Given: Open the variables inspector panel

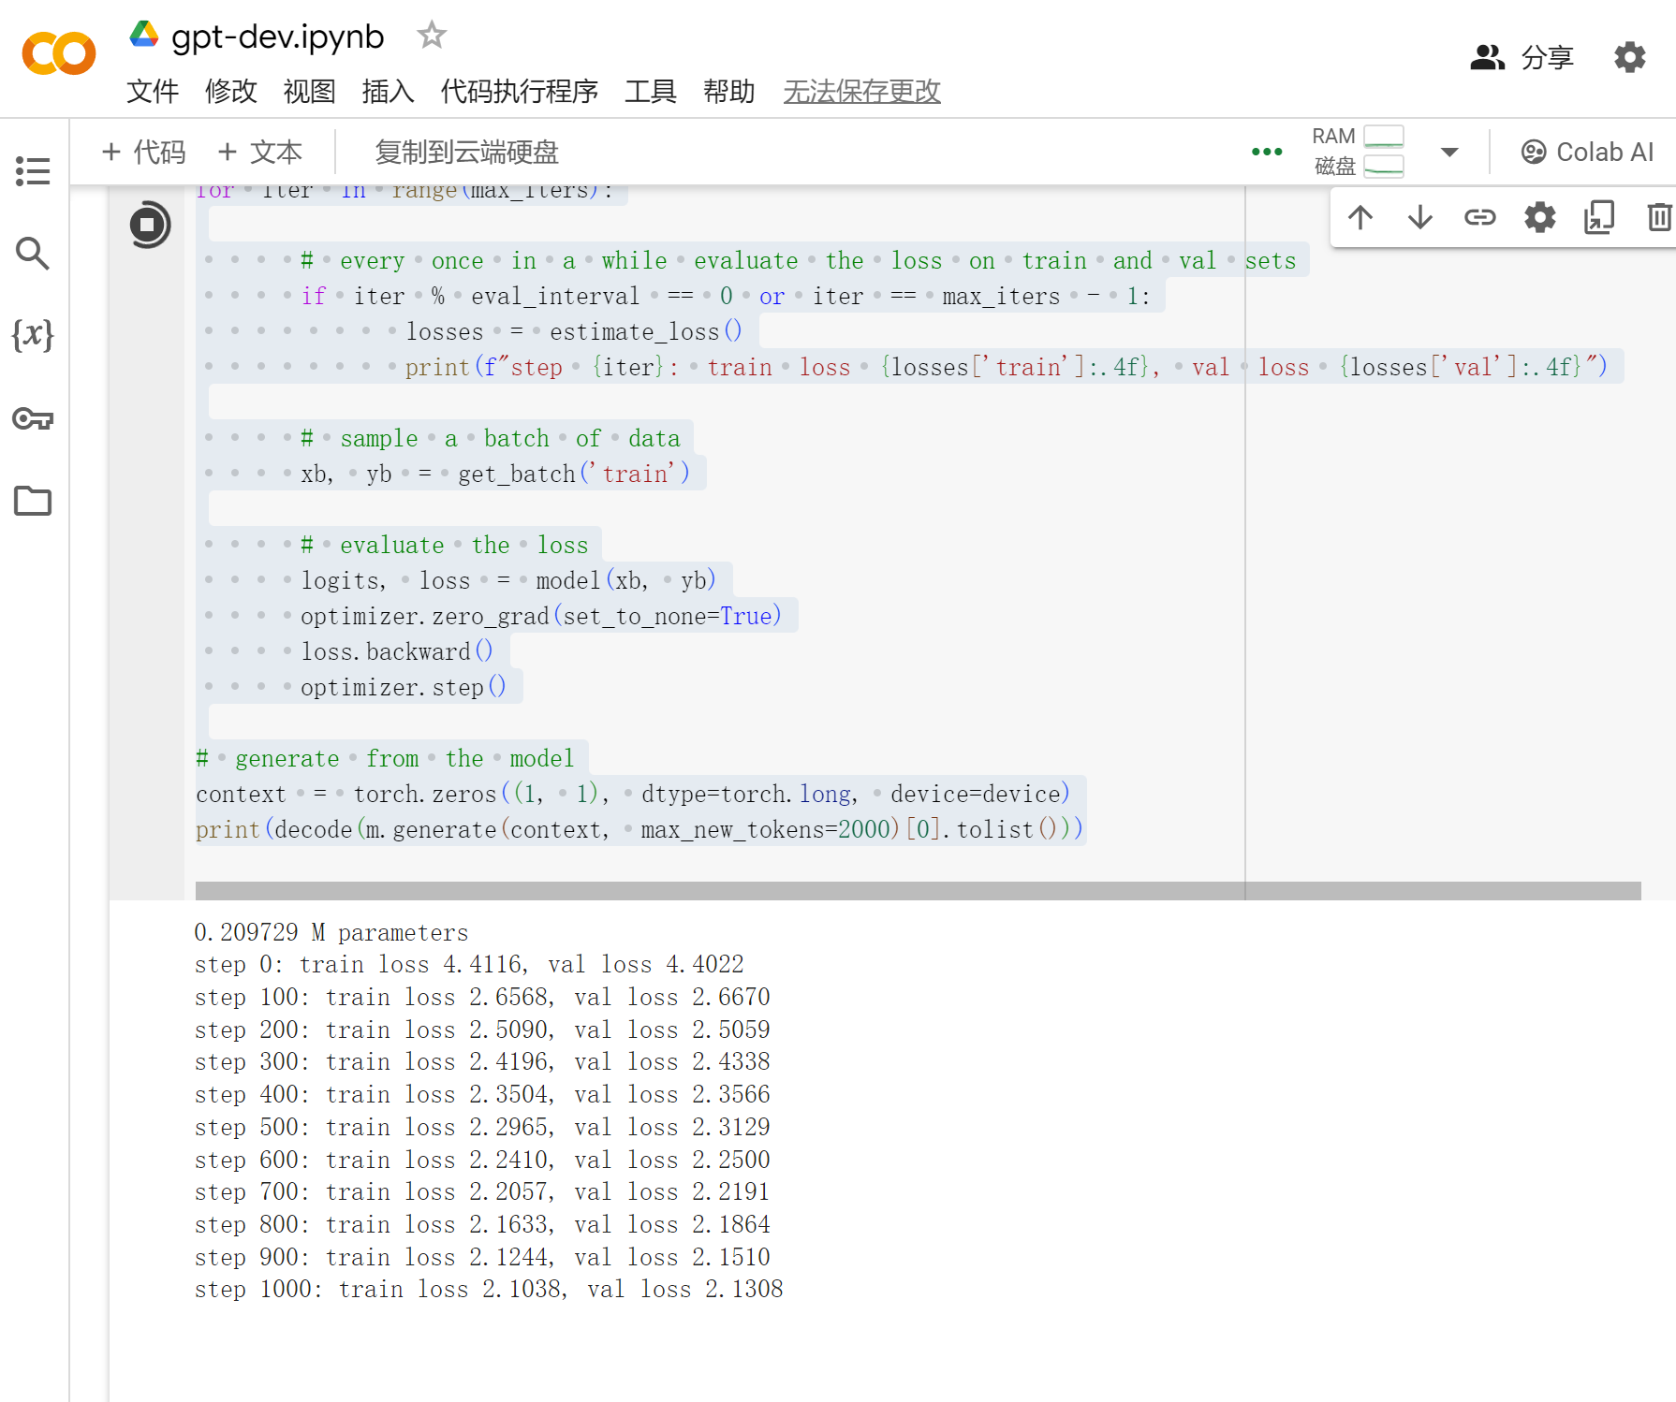Looking at the screenshot, I should 33,334.
